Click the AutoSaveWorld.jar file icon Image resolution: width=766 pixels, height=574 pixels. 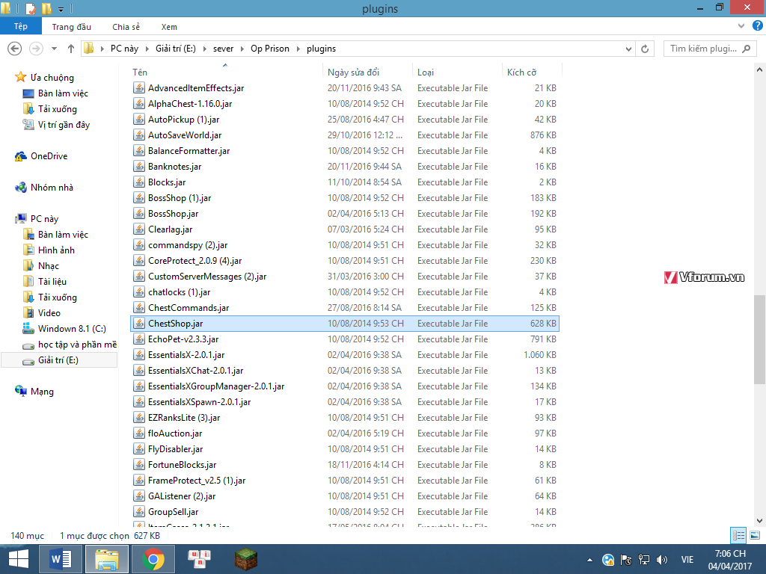[139, 135]
